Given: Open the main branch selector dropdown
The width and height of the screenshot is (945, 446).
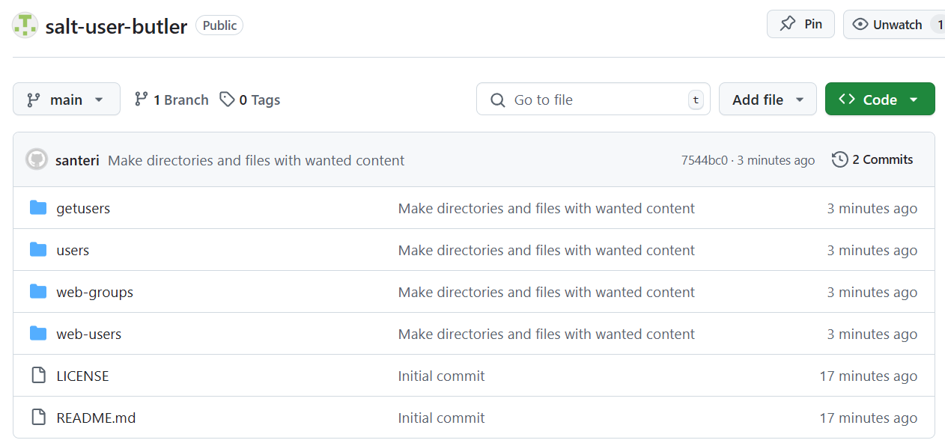Looking at the screenshot, I should (66, 100).
